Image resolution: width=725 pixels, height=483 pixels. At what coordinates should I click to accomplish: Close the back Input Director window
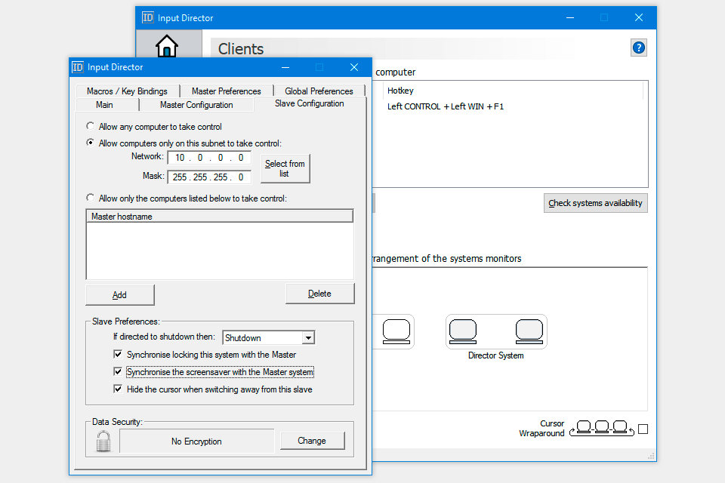639,17
